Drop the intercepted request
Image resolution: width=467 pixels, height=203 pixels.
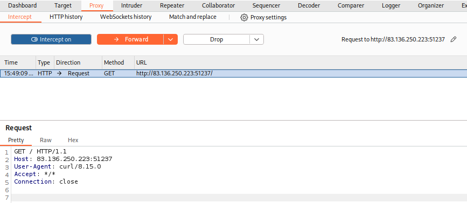[x=217, y=39]
